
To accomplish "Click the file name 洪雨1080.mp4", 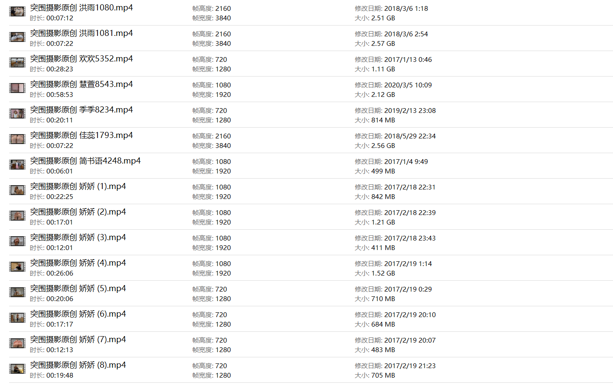I will (81, 8).
